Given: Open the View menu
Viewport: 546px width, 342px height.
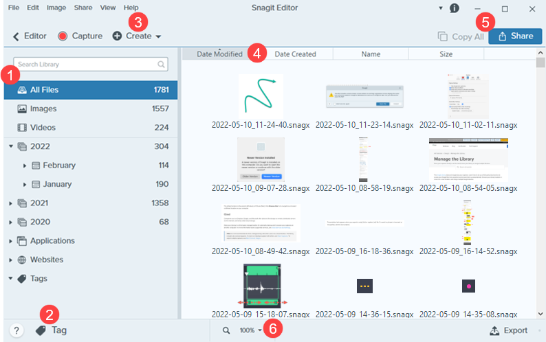Looking at the screenshot, I should click(x=107, y=8).
